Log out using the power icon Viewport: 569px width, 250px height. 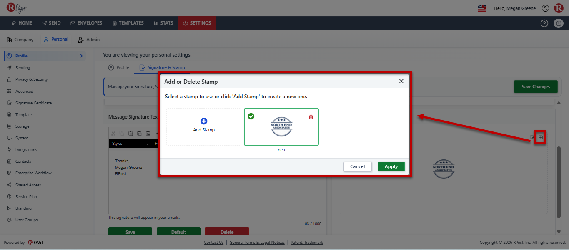coord(559,23)
